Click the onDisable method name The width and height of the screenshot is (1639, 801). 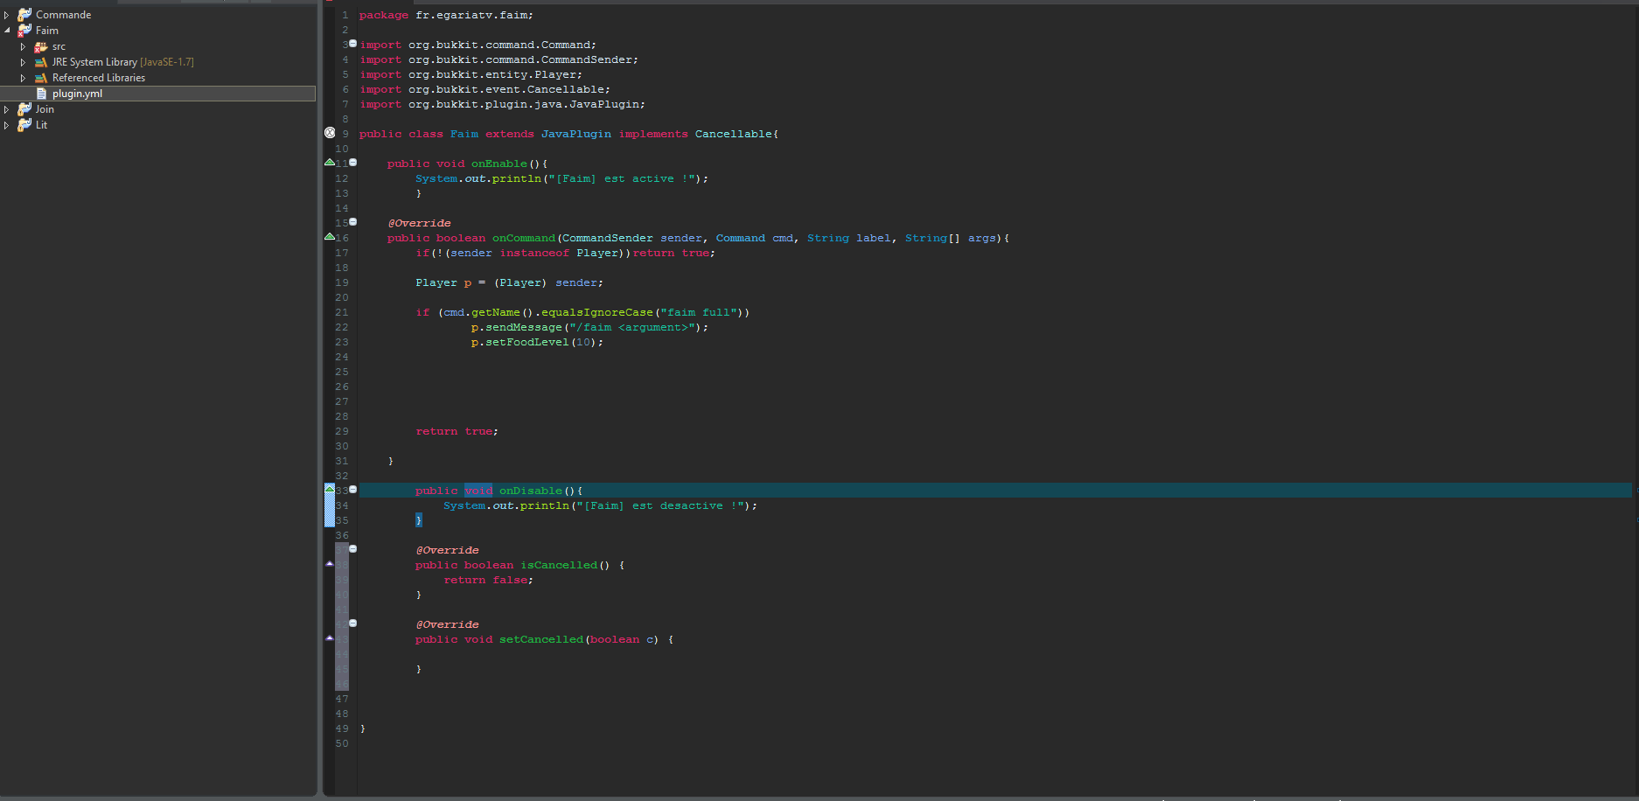(x=531, y=491)
